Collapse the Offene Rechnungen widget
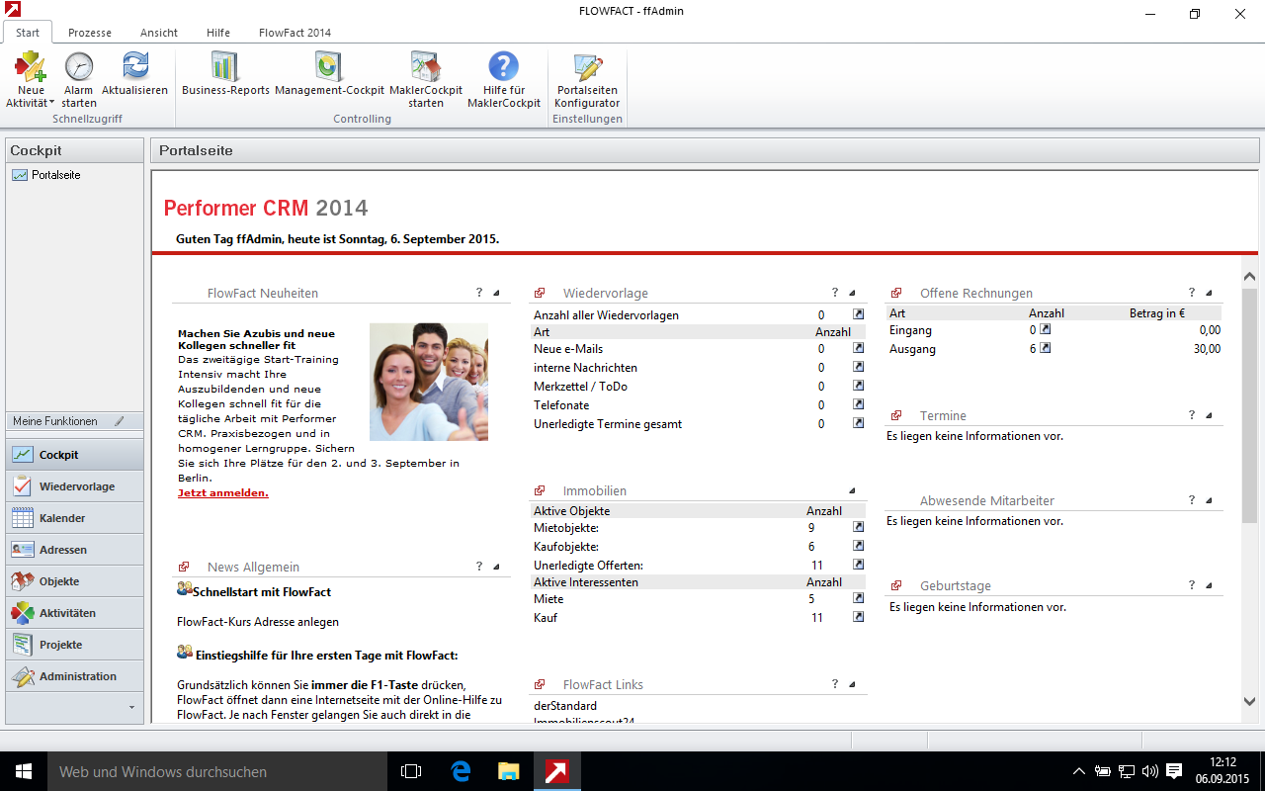 [x=1209, y=294]
